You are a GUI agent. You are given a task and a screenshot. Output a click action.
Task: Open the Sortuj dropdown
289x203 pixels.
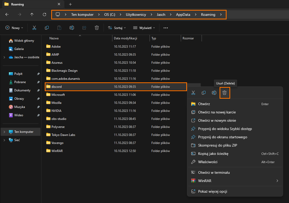point(117,28)
